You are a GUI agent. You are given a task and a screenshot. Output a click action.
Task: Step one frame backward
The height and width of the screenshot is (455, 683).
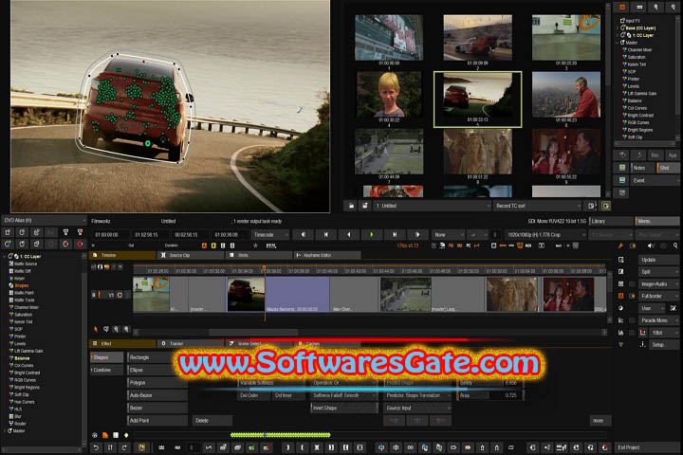click(349, 235)
